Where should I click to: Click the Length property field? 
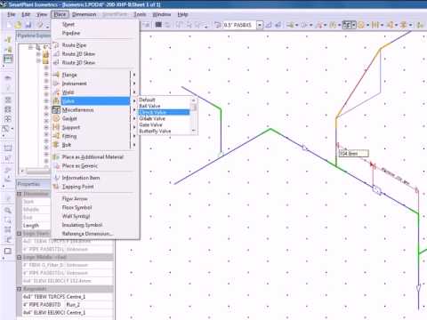36,226
